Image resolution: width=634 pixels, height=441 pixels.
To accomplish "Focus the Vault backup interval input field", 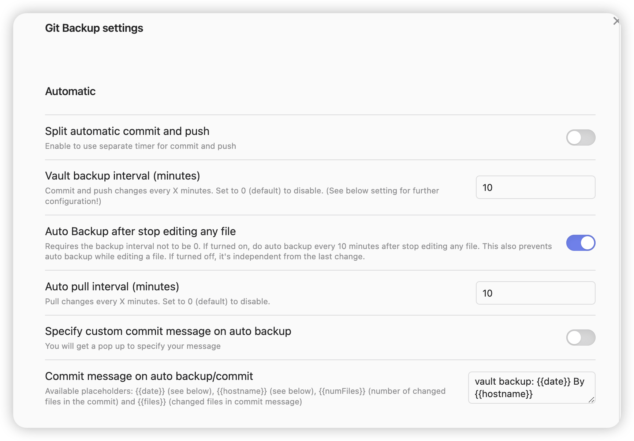I will pos(536,187).
